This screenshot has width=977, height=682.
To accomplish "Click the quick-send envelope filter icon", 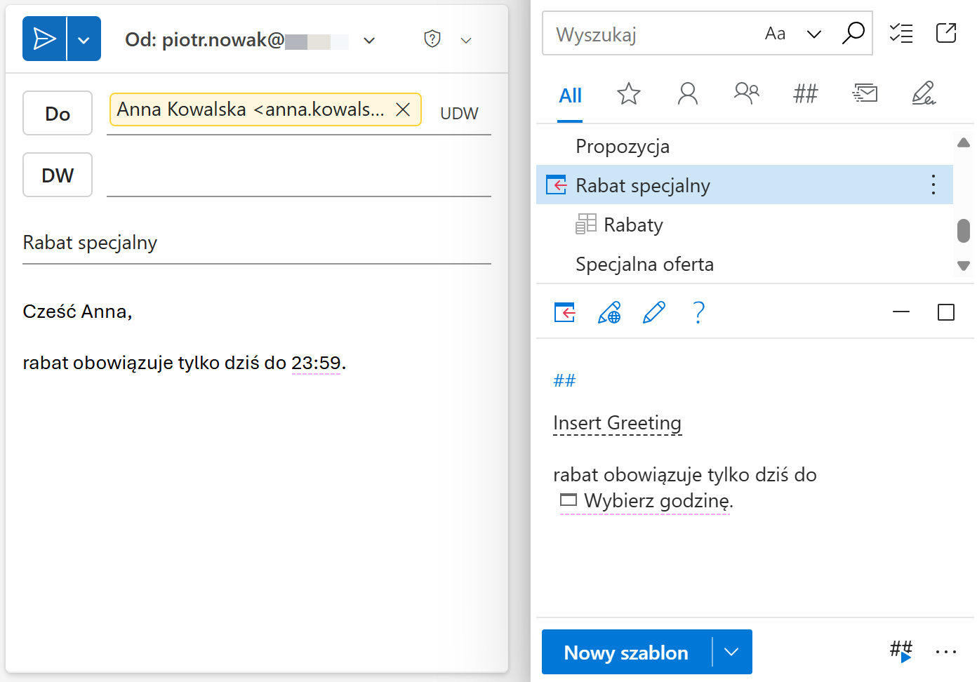I will (x=865, y=93).
